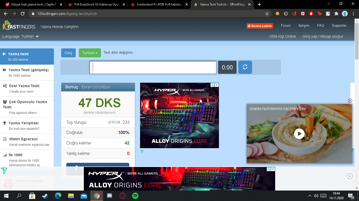This screenshot has height=201, width=359.
Task: Click the Ekran Görüntüsü link
Action: 96,87
